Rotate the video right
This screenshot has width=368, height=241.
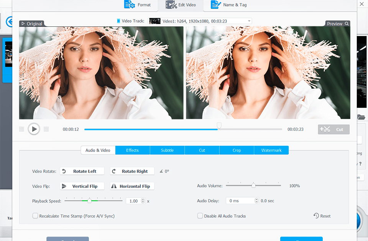click(132, 171)
